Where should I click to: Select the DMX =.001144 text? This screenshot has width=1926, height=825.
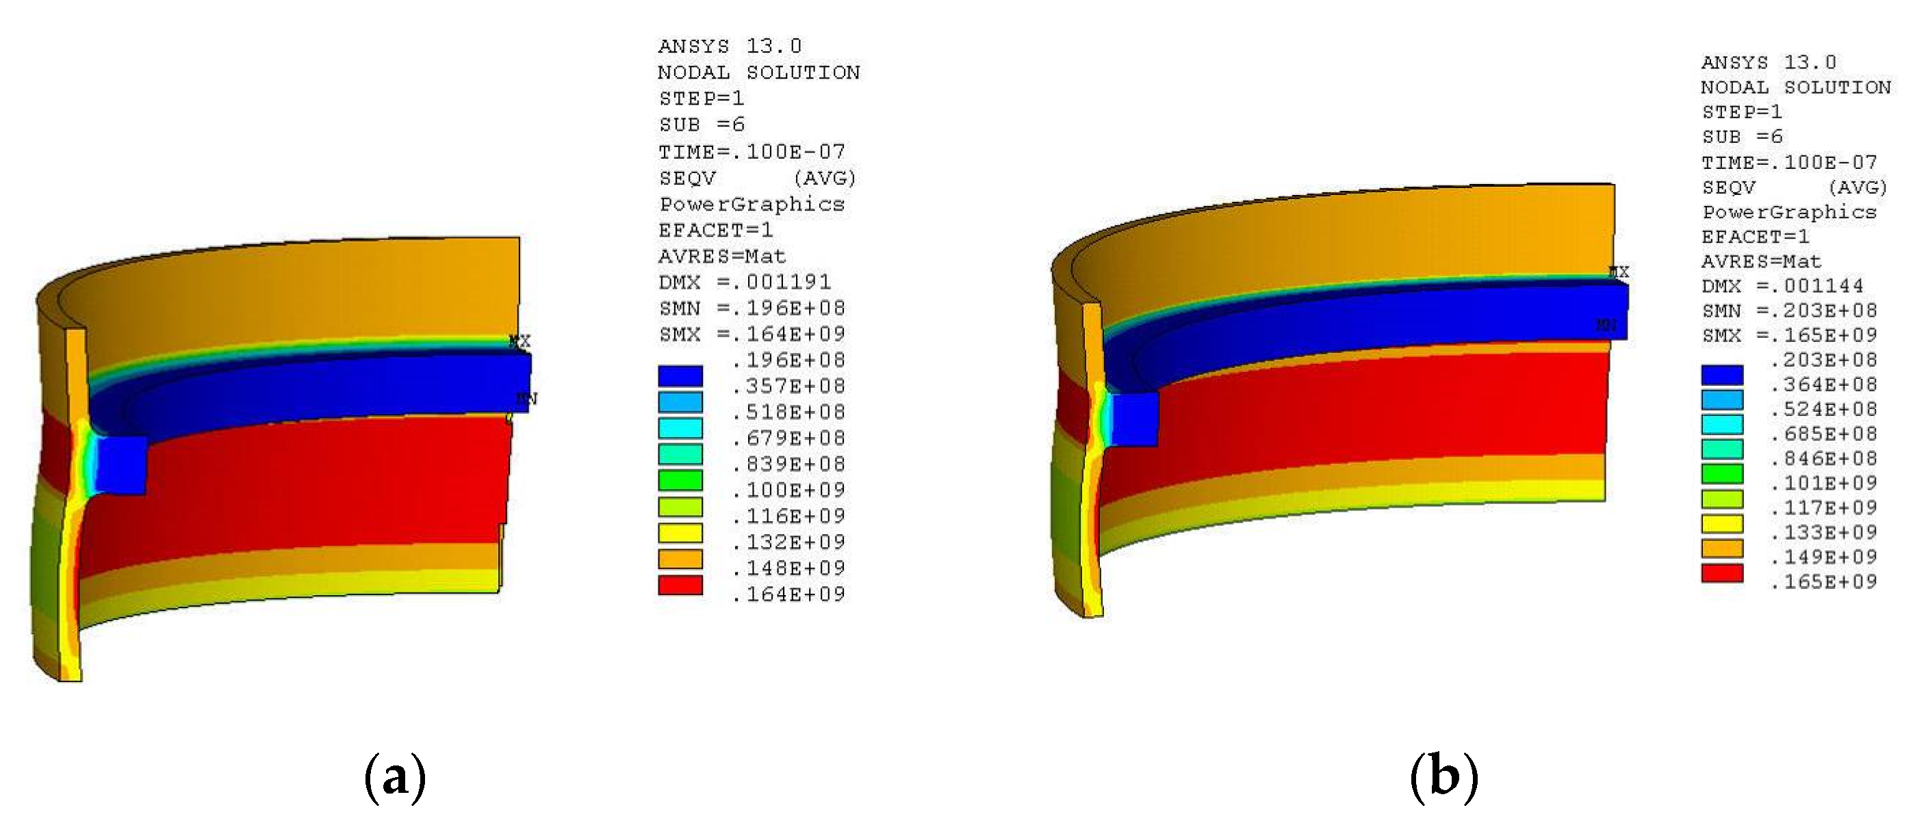point(1783,286)
